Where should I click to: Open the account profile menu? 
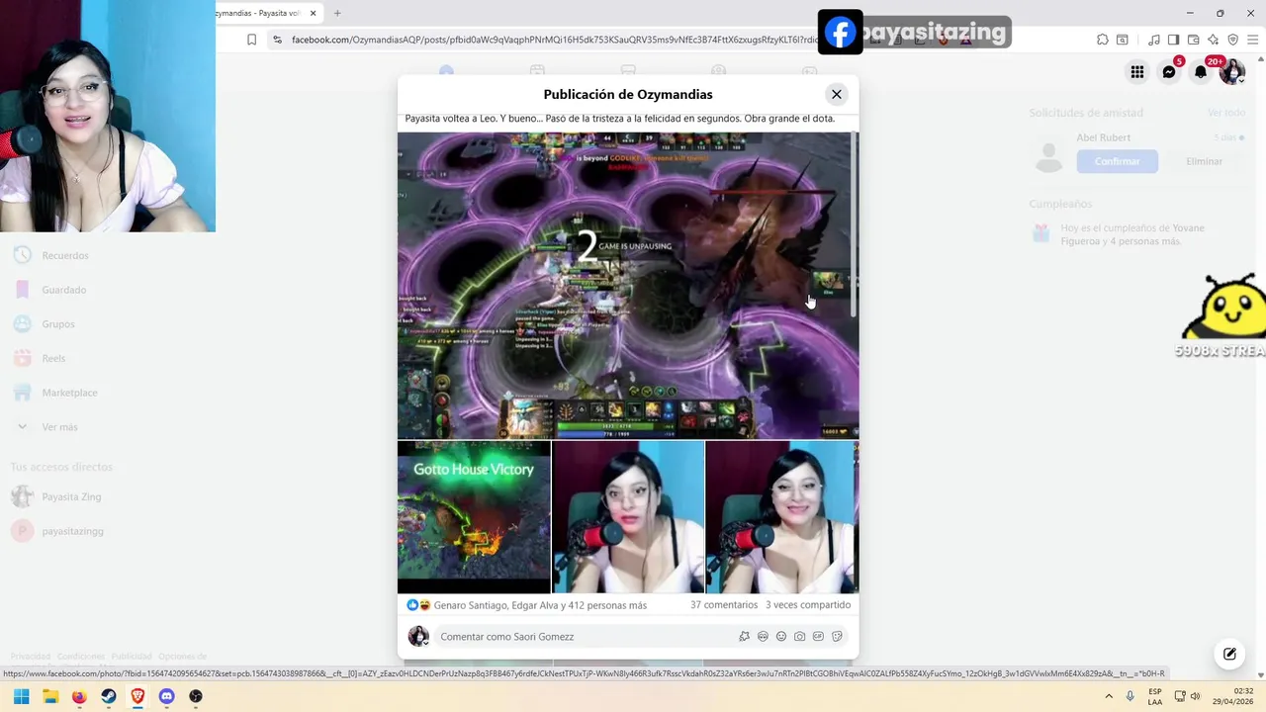tap(1232, 71)
